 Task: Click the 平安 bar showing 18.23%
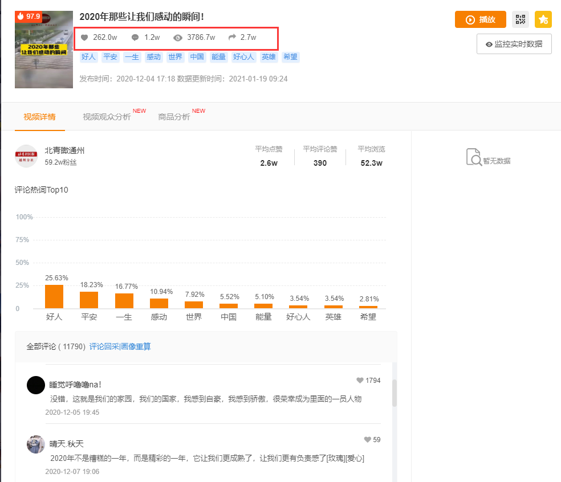(x=89, y=300)
